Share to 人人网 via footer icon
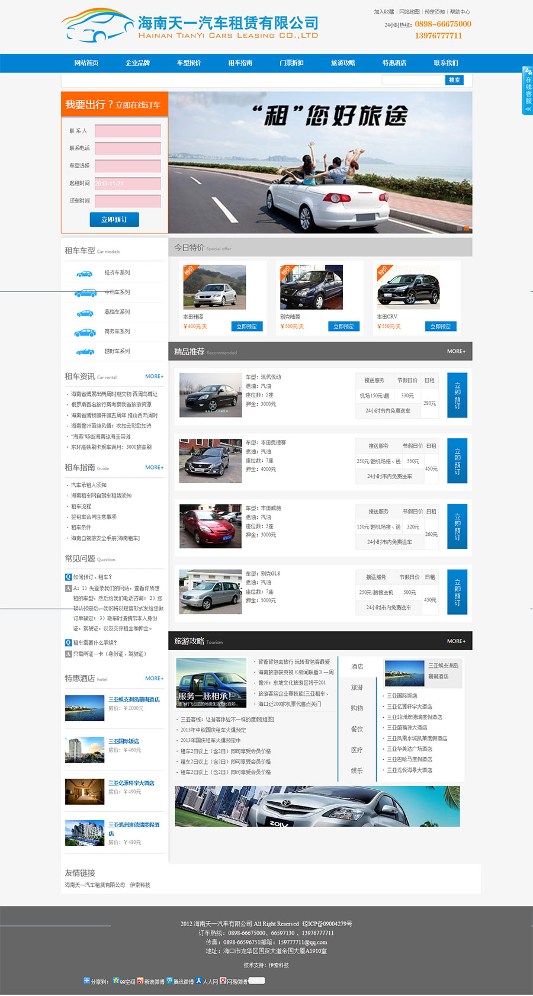 pyautogui.click(x=199, y=981)
